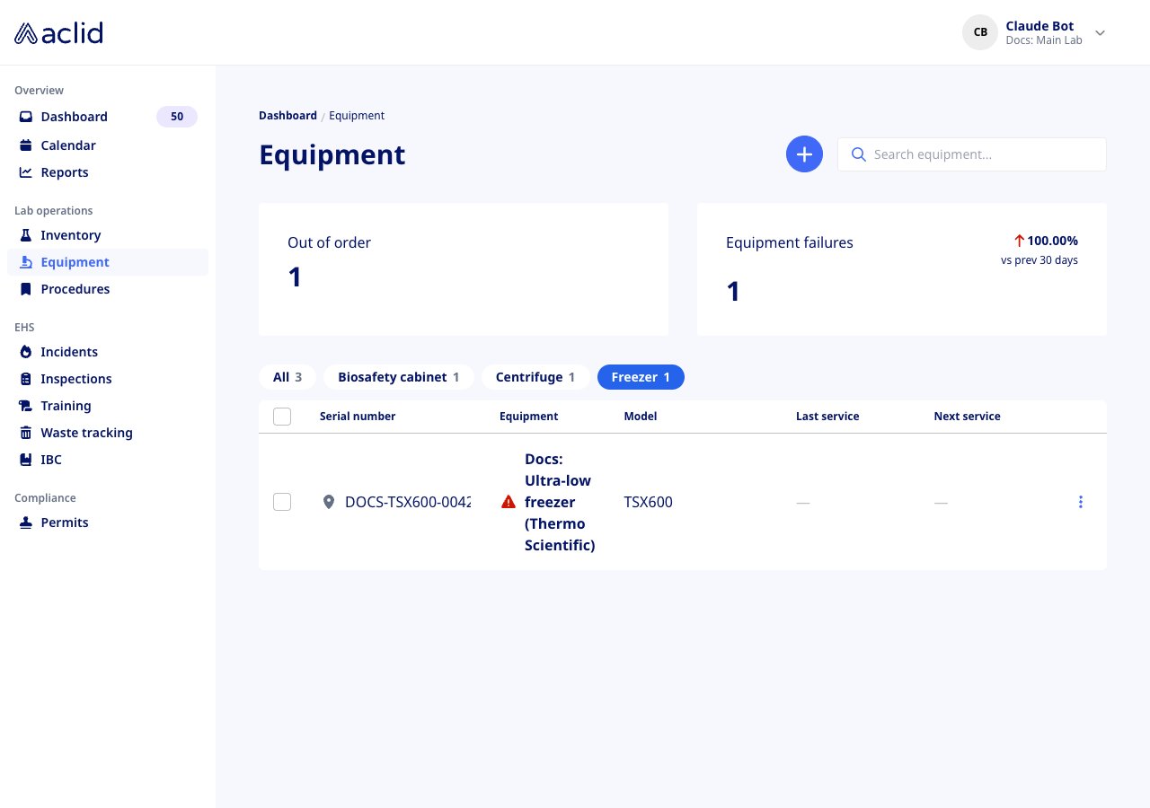Click the Serial number column header
1150x808 pixels.
point(358,417)
